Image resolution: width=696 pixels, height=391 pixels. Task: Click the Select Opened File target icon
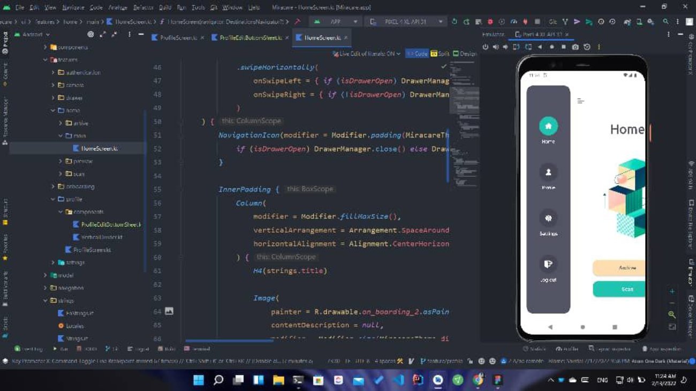click(x=90, y=34)
